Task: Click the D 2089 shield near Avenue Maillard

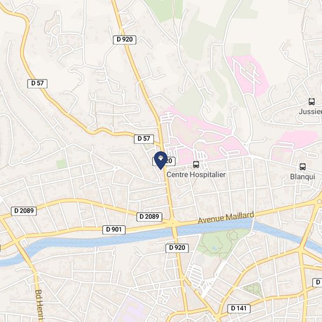Action: (x=149, y=217)
